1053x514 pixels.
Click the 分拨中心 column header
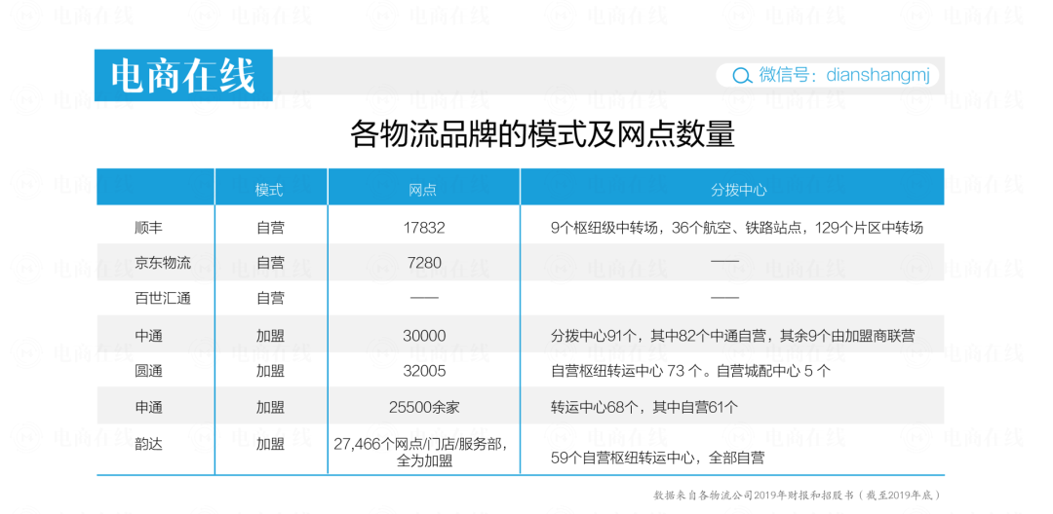tap(739, 190)
